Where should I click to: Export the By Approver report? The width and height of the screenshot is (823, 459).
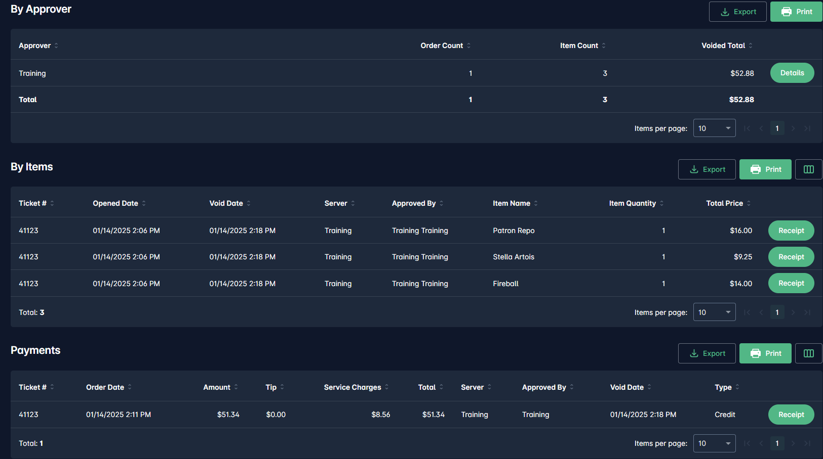pos(737,12)
